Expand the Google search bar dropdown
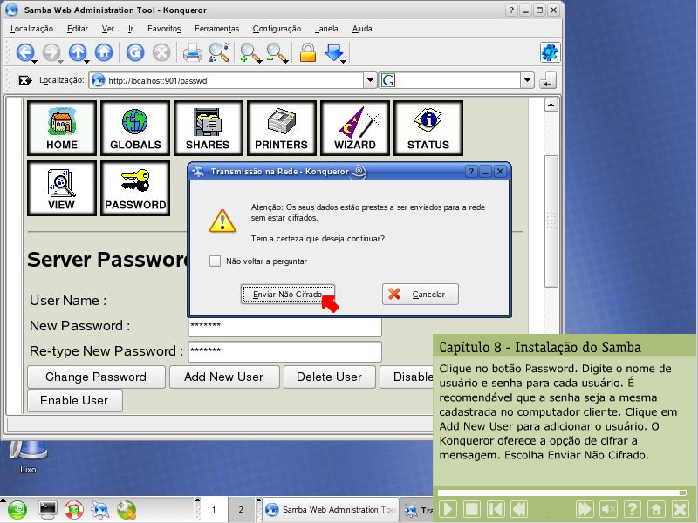 click(527, 80)
